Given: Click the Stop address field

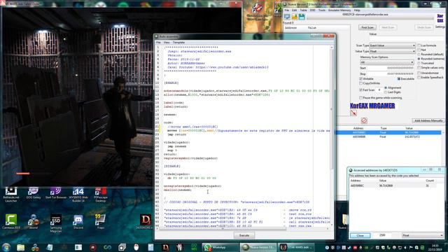Looking at the screenshot, I should (x=391, y=73).
